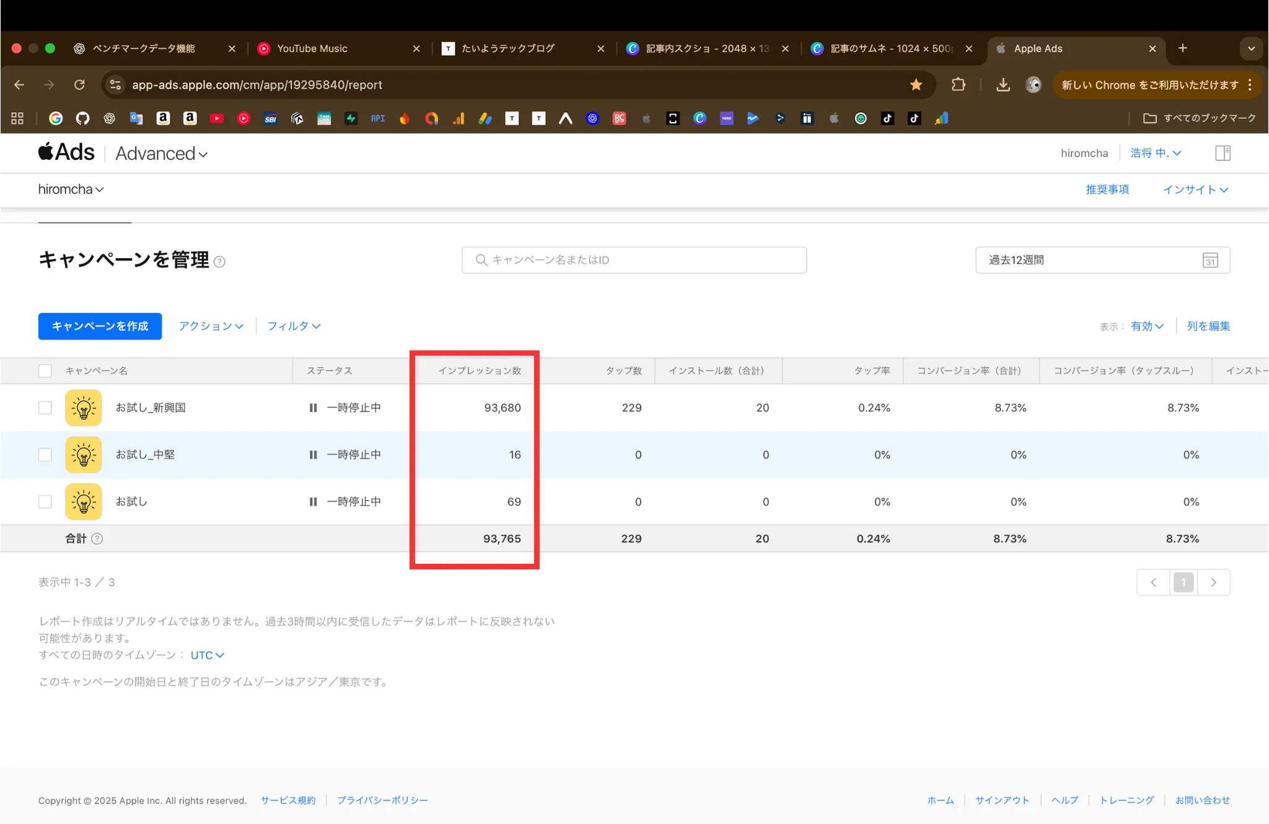Open the たいようテックブログ tab
Screen dimensions: 1269x824
(508, 48)
